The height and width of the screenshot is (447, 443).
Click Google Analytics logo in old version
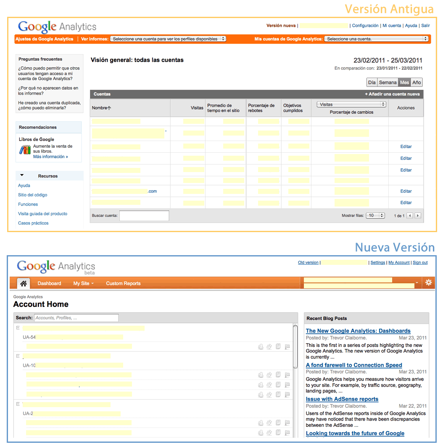tap(57, 27)
